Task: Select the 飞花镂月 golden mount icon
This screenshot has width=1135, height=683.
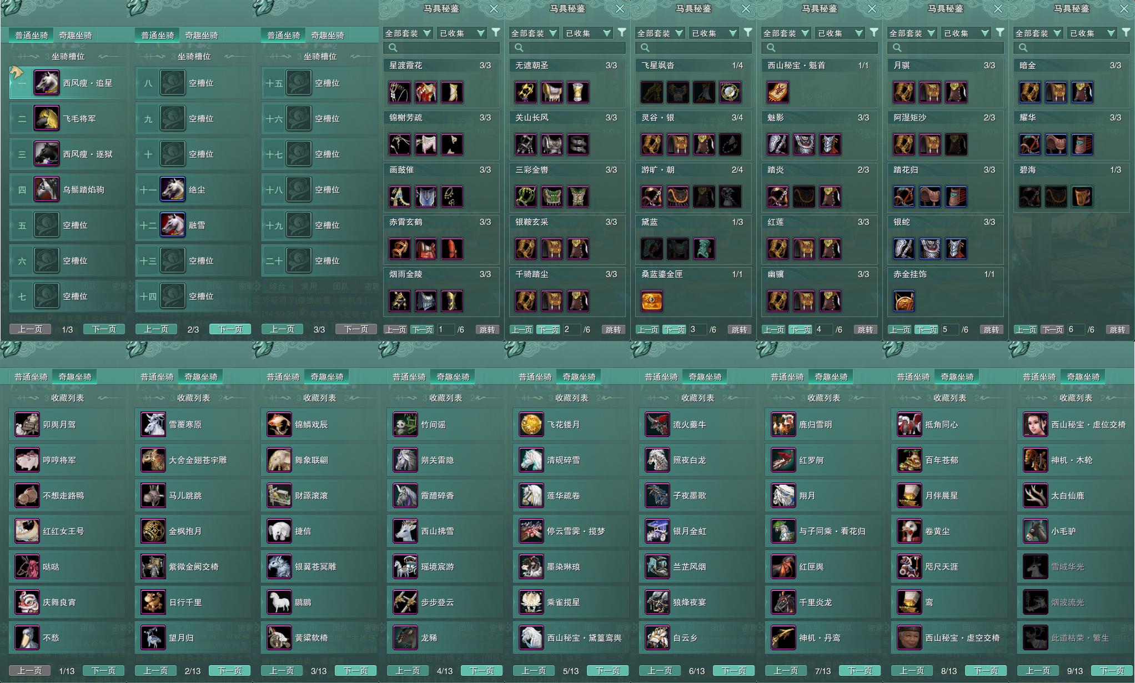Action: click(531, 424)
